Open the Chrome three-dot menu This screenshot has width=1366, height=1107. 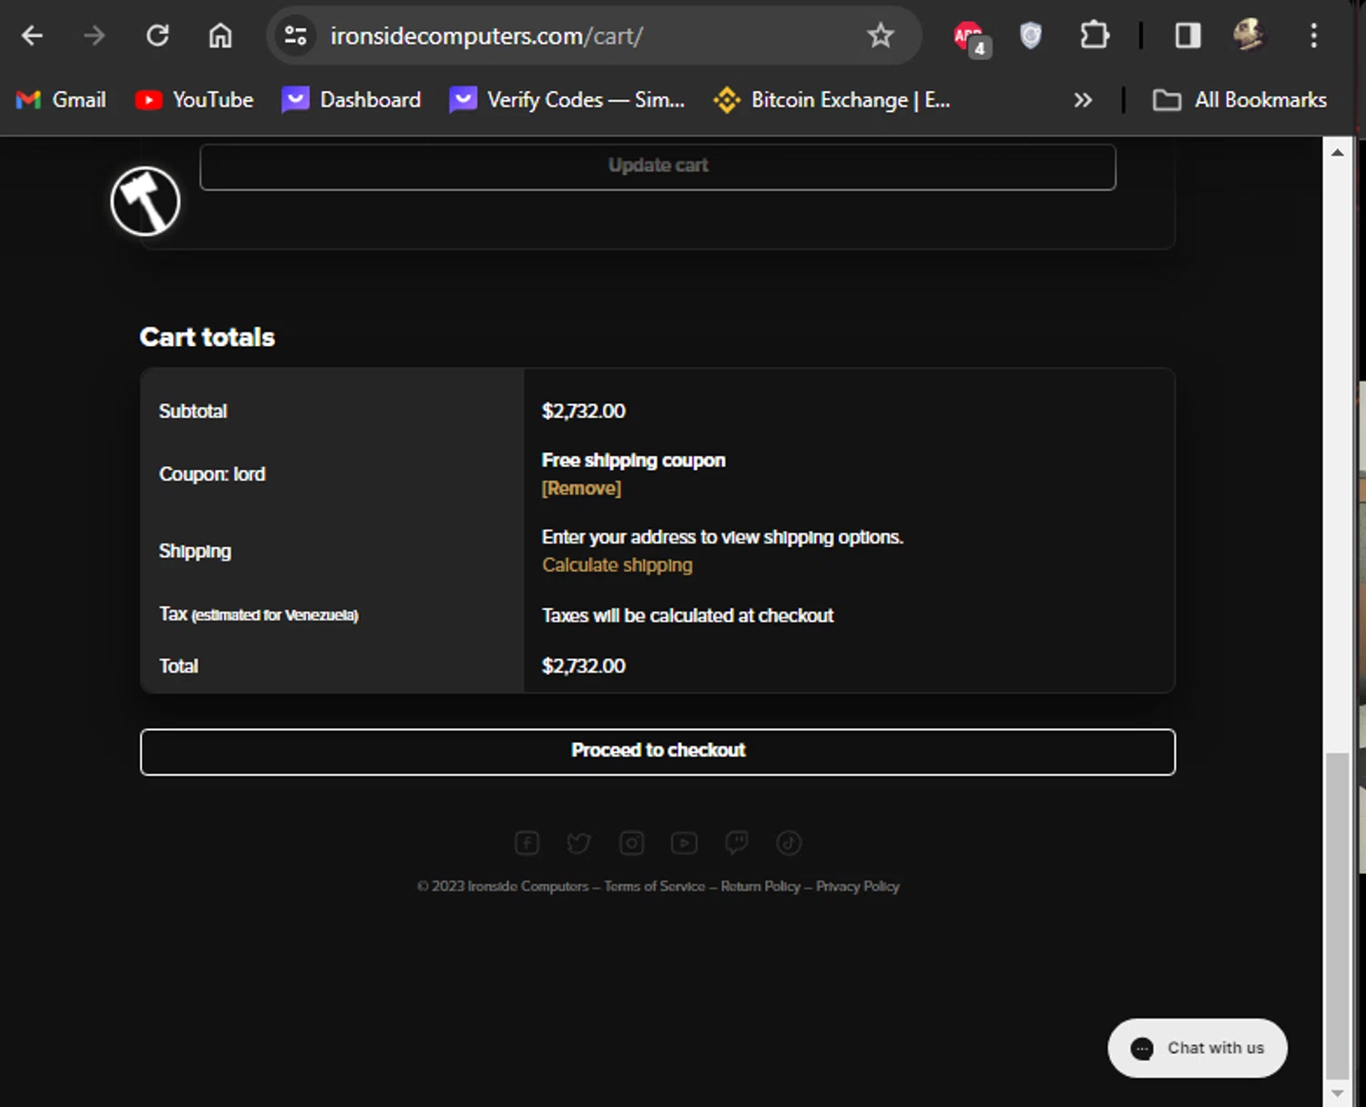pyautogui.click(x=1313, y=36)
